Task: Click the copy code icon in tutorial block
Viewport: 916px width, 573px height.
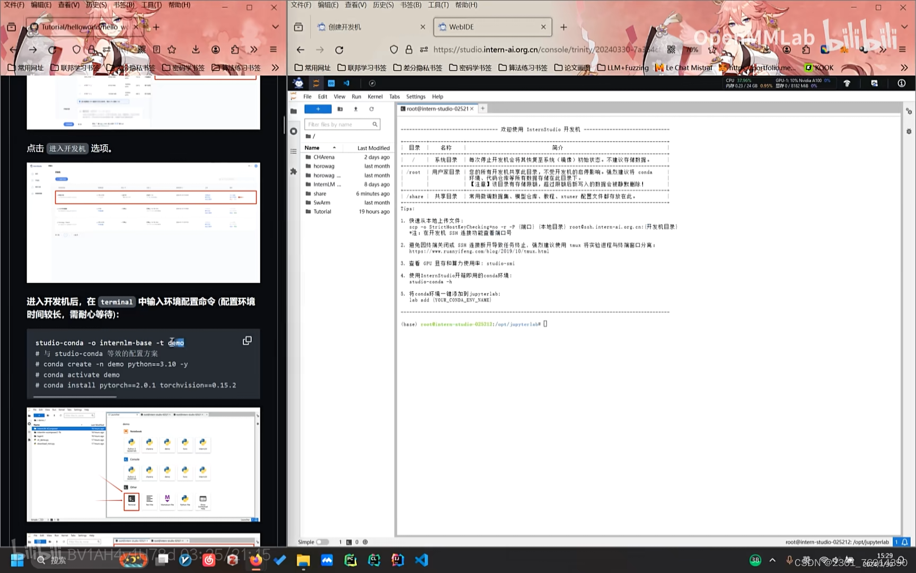Action: (247, 341)
